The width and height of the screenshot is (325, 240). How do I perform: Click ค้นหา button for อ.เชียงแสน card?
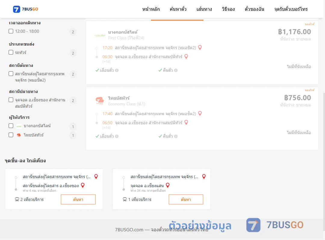(x=186, y=199)
